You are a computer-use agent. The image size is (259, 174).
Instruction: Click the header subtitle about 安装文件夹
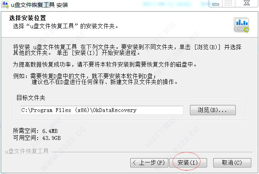click(x=66, y=26)
